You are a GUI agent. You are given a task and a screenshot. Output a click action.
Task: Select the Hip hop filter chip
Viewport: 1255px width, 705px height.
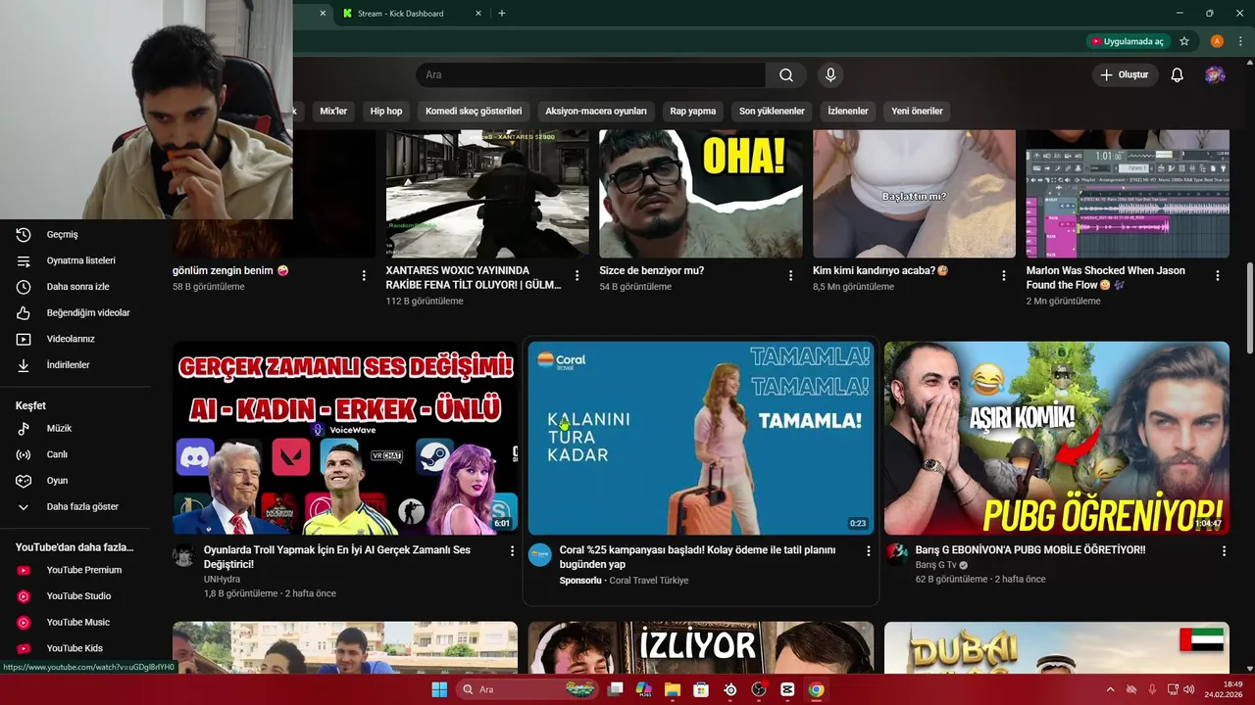pyautogui.click(x=386, y=112)
